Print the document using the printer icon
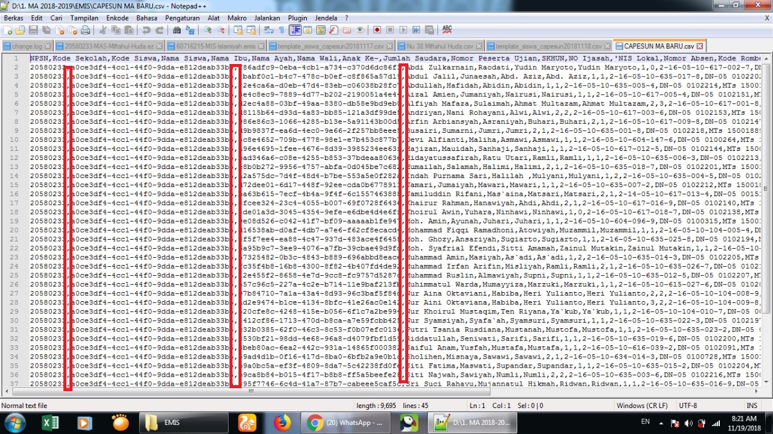Viewport: 773px width, 434px height. click(x=85, y=30)
